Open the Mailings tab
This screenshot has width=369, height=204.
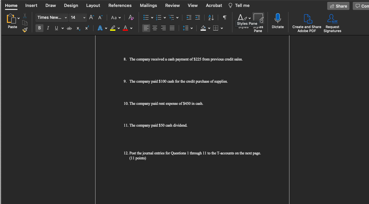pos(148,5)
